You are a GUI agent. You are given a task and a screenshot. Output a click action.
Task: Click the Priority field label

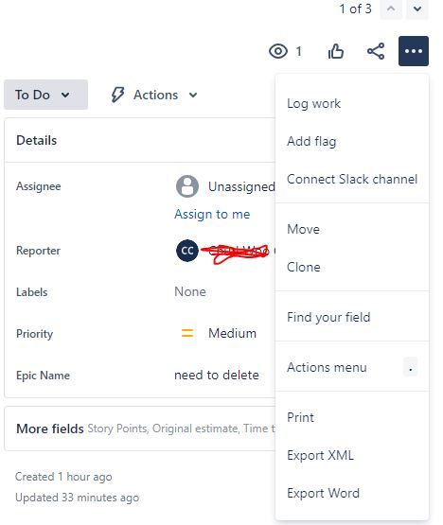[x=34, y=334]
